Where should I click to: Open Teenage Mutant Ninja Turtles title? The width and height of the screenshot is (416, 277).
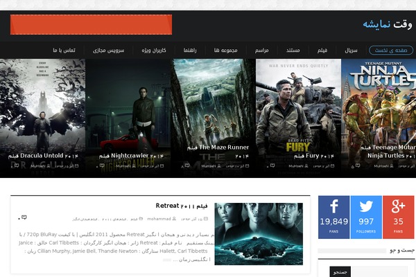[388, 152]
